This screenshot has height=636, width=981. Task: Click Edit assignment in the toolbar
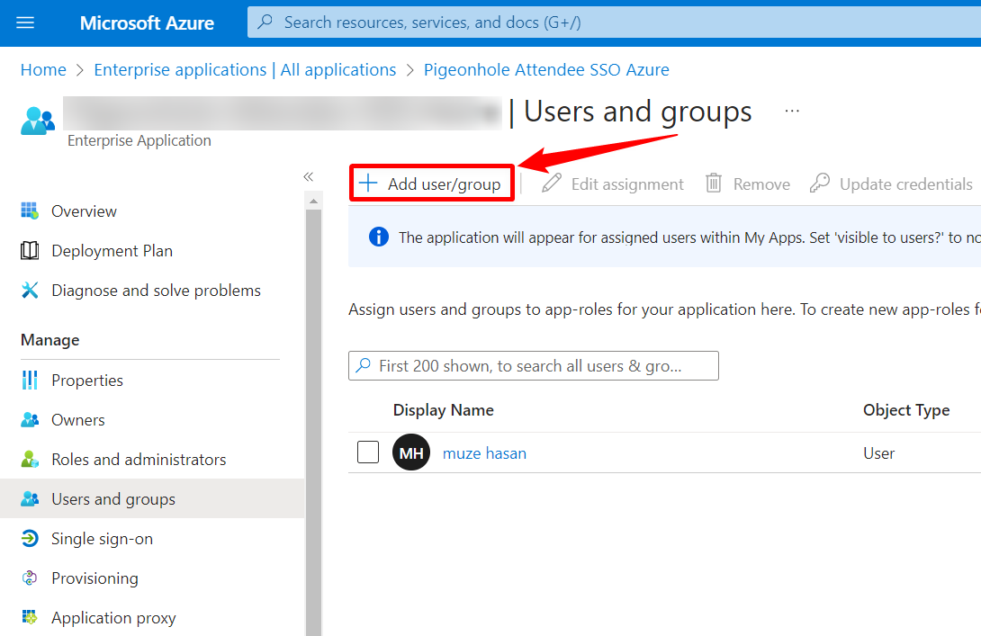point(613,184)
